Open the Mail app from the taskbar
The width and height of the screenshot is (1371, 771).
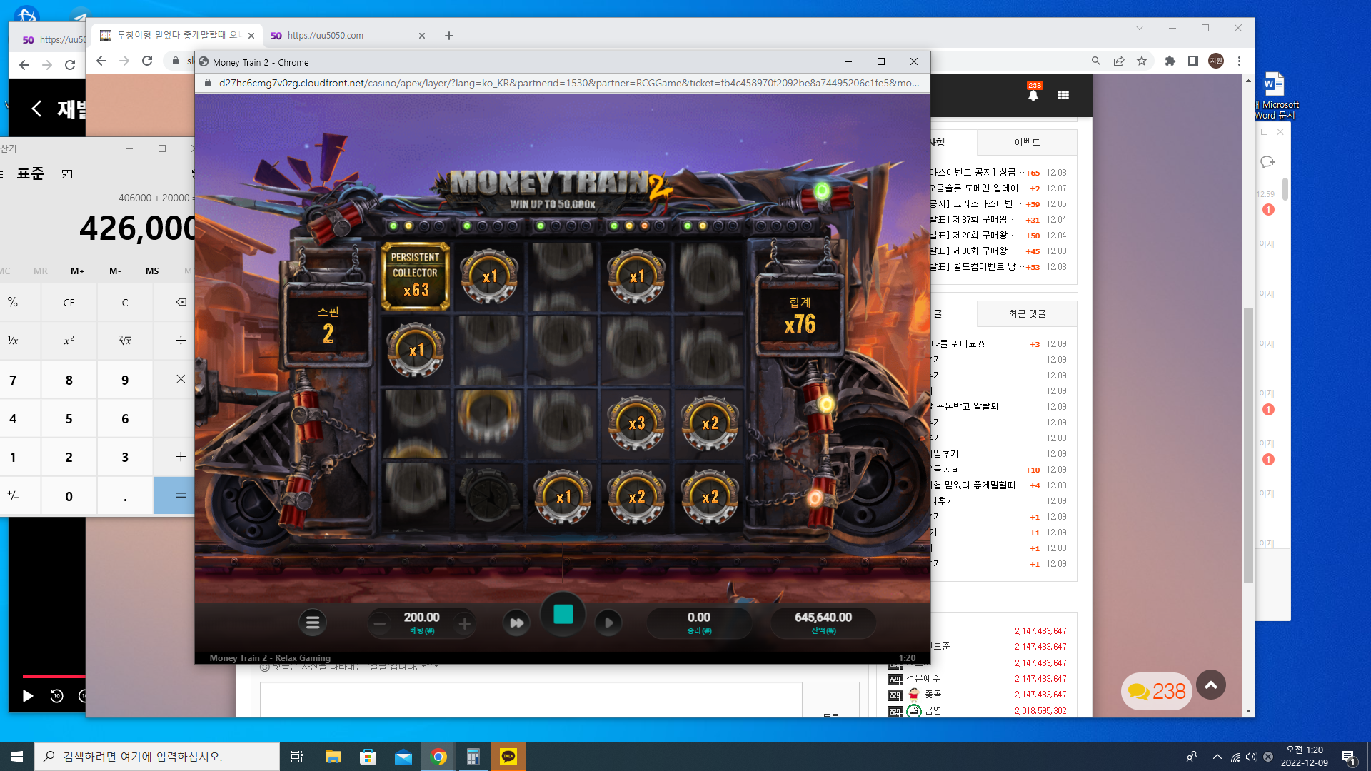click(x=403, y=757)
